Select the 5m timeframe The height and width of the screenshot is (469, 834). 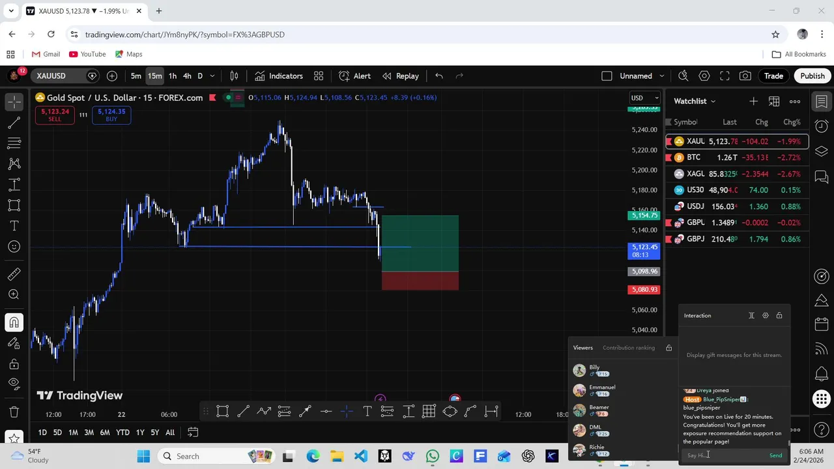(136, 76)
